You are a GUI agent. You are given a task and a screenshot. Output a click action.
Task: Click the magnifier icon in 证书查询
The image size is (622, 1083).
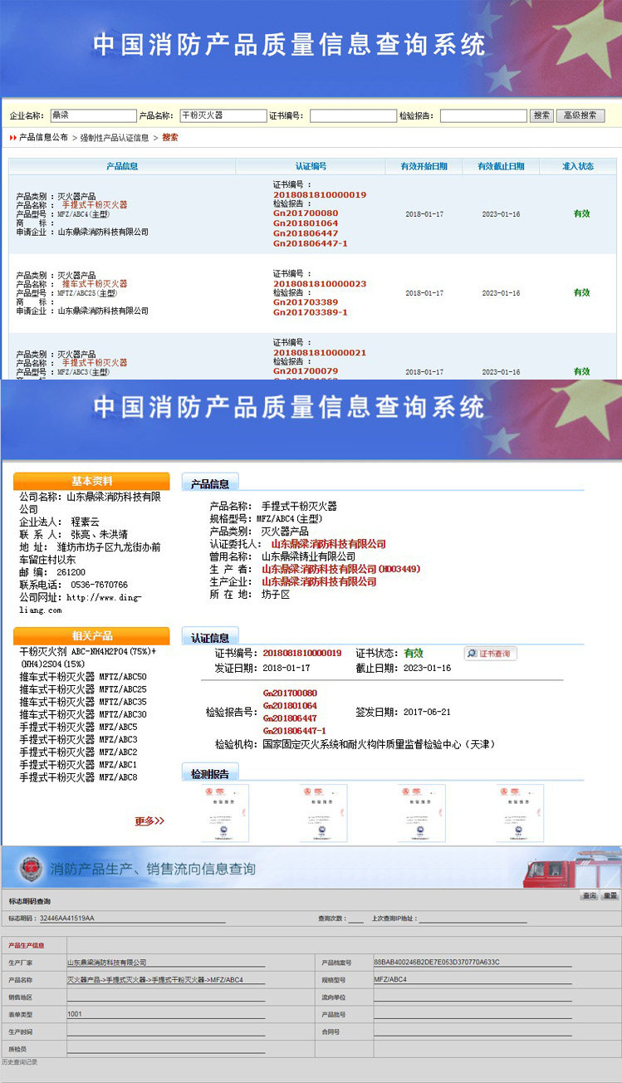coord(472,654)
